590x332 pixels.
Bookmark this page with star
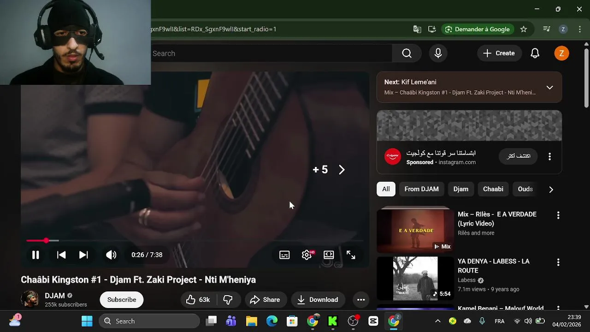coord(524,29)
